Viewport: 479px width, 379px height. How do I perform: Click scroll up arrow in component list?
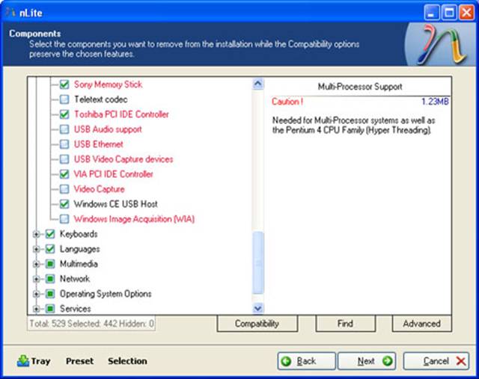tap(258, 84)
